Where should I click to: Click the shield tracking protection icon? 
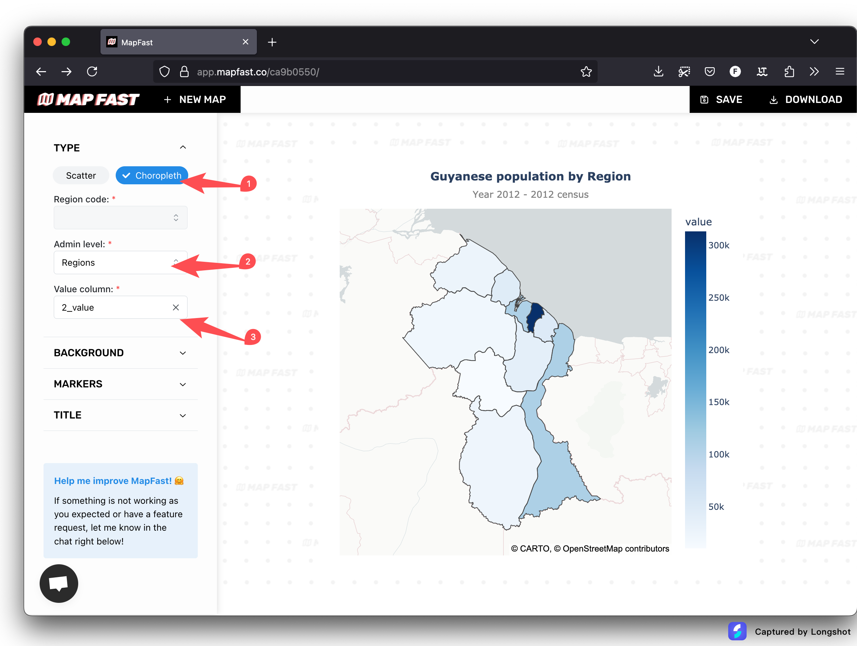click(165, 72)
